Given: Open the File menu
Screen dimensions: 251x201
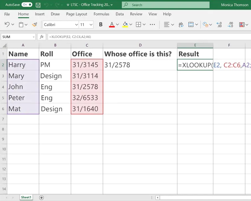Looking at the screenshot, I should coord(7,14).
